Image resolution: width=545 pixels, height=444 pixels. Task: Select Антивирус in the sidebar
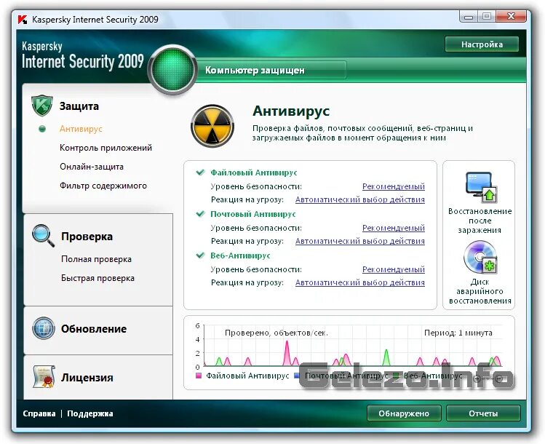pos(81,129)
